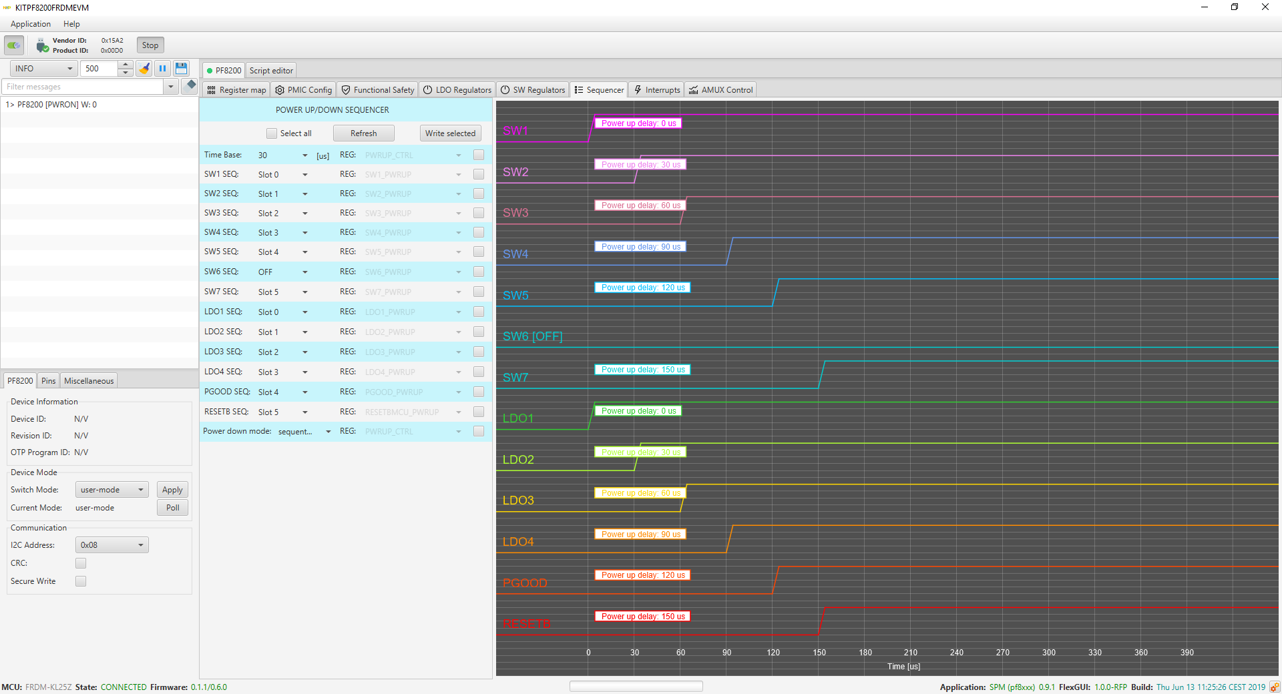Click the Refresh button
This screenshot has width=1282, height=694.
(363, 133)
